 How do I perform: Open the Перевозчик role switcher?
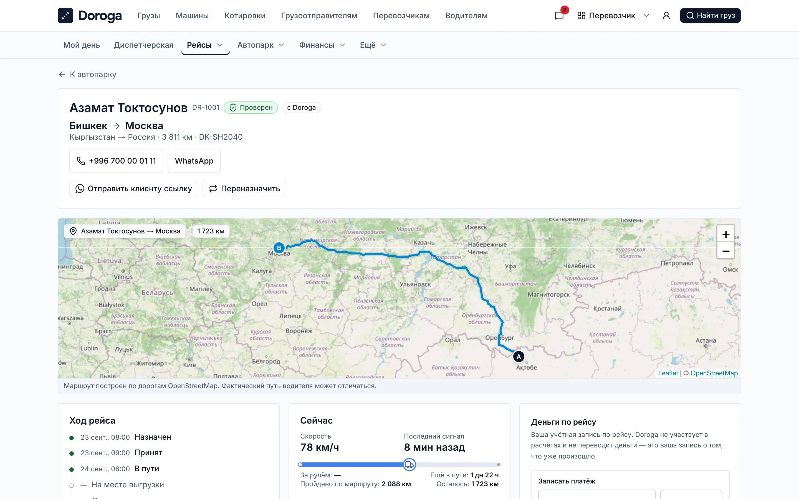(x=613, y=16)
